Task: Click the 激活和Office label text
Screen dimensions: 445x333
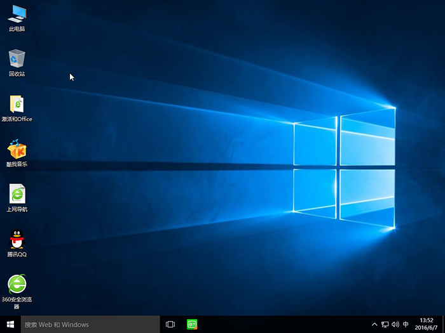Action: coord(17,119)
